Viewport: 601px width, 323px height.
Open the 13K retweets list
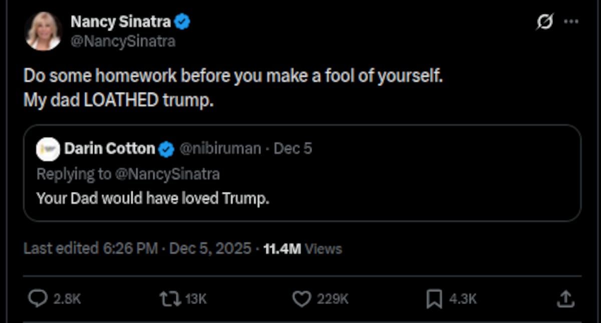(194, 298)
